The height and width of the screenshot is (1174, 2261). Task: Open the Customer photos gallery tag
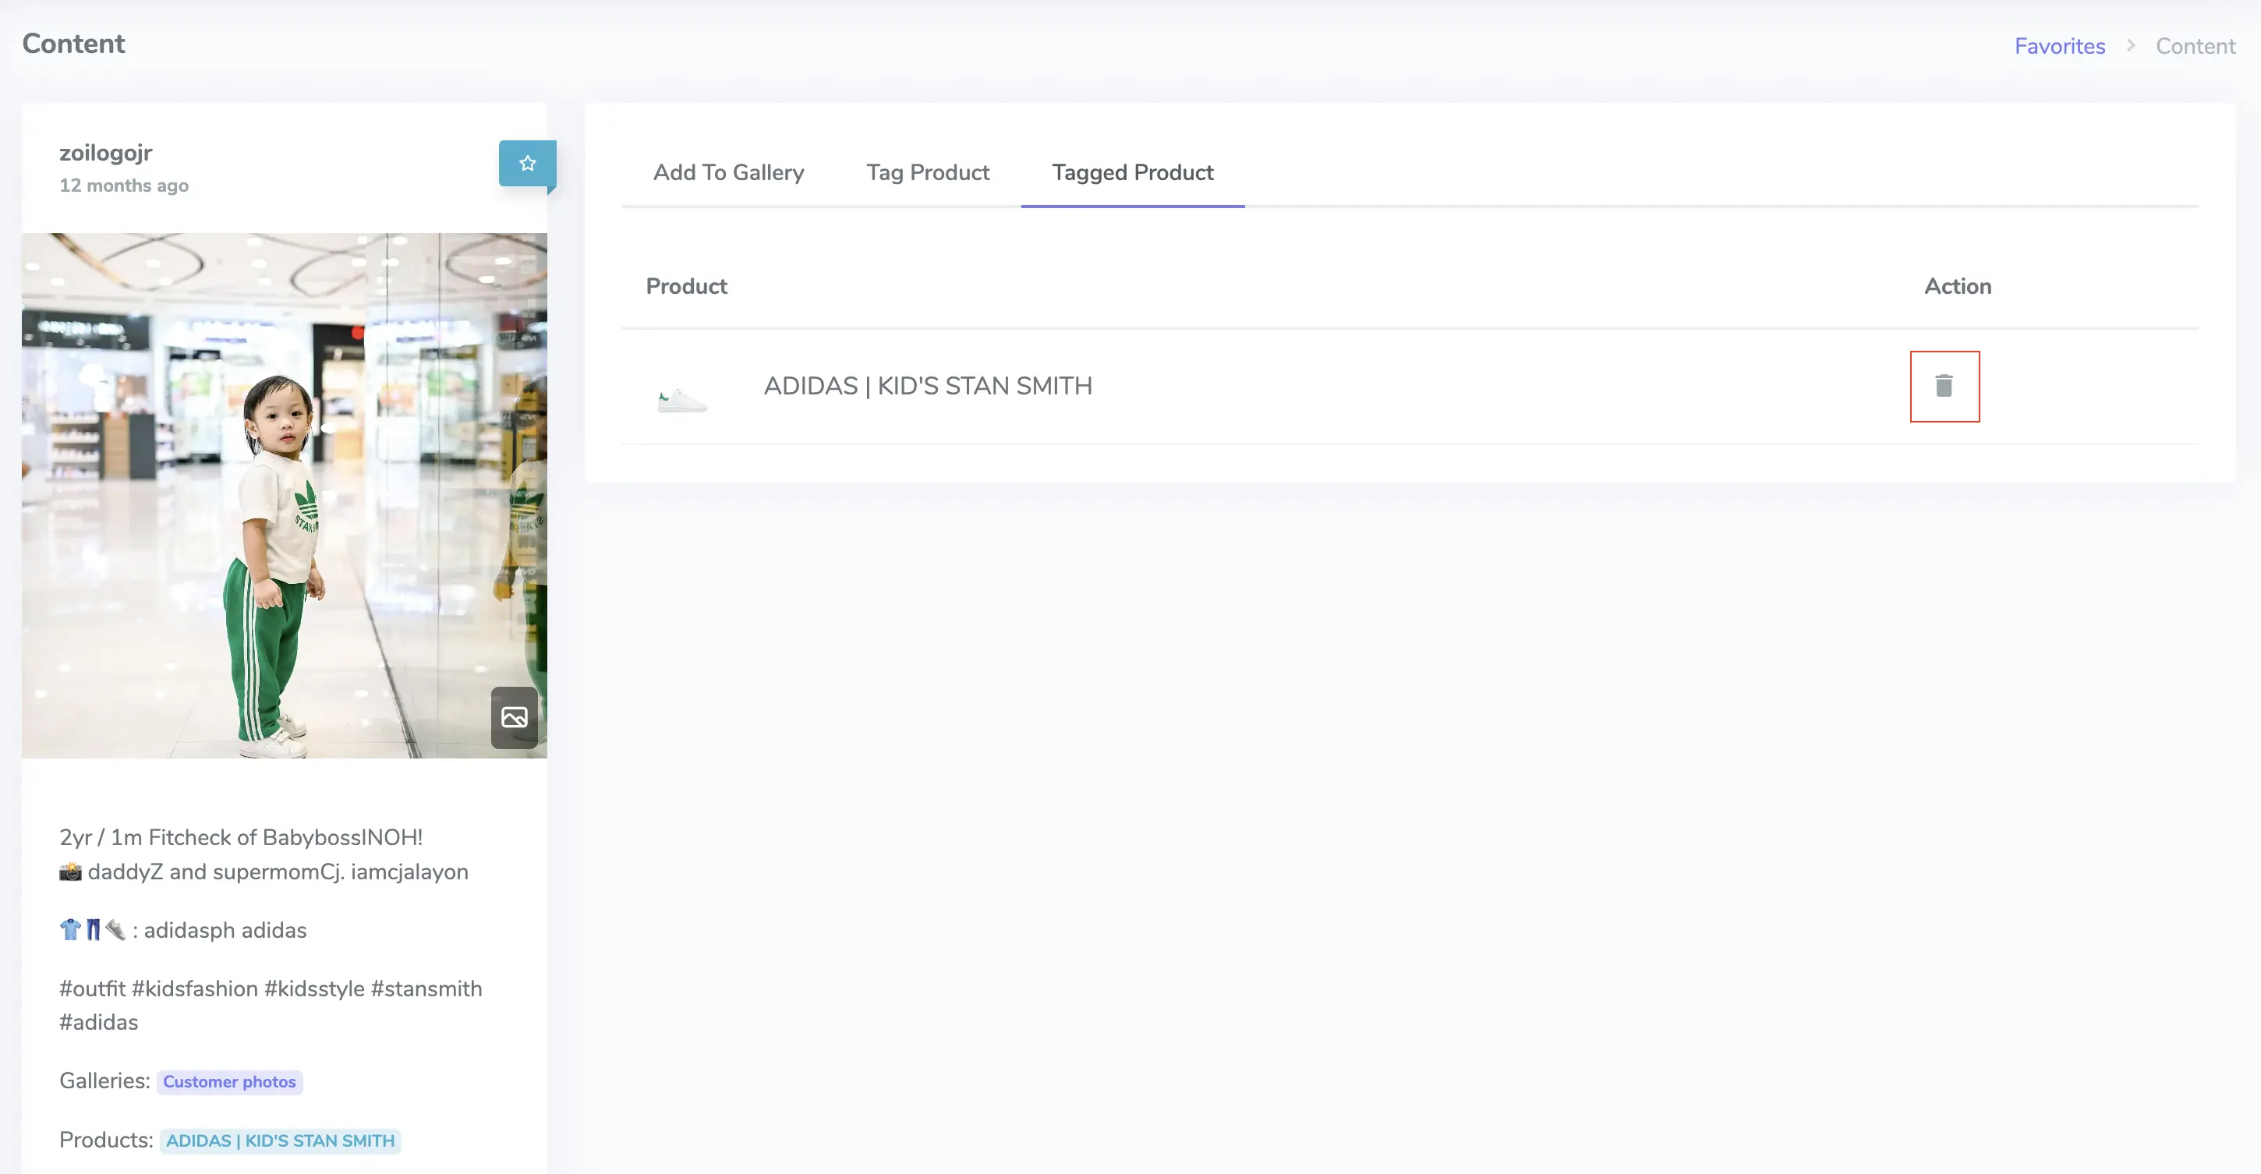229,1081
